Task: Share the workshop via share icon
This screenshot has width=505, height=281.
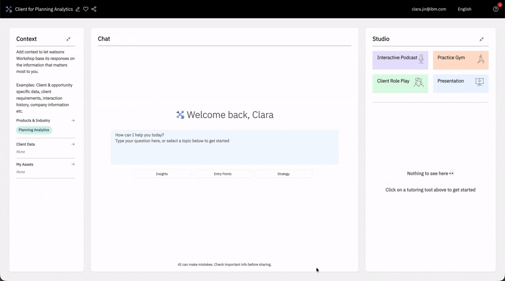Action: tap(94, 9)
